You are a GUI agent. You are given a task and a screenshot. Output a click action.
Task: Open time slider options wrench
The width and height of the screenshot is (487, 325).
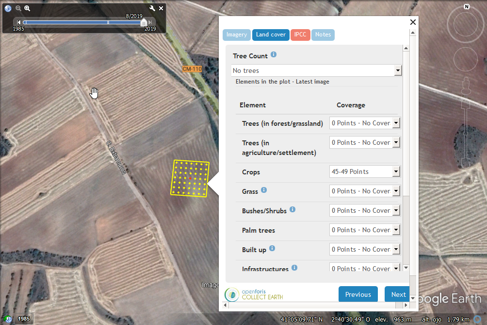pos(152,8)
